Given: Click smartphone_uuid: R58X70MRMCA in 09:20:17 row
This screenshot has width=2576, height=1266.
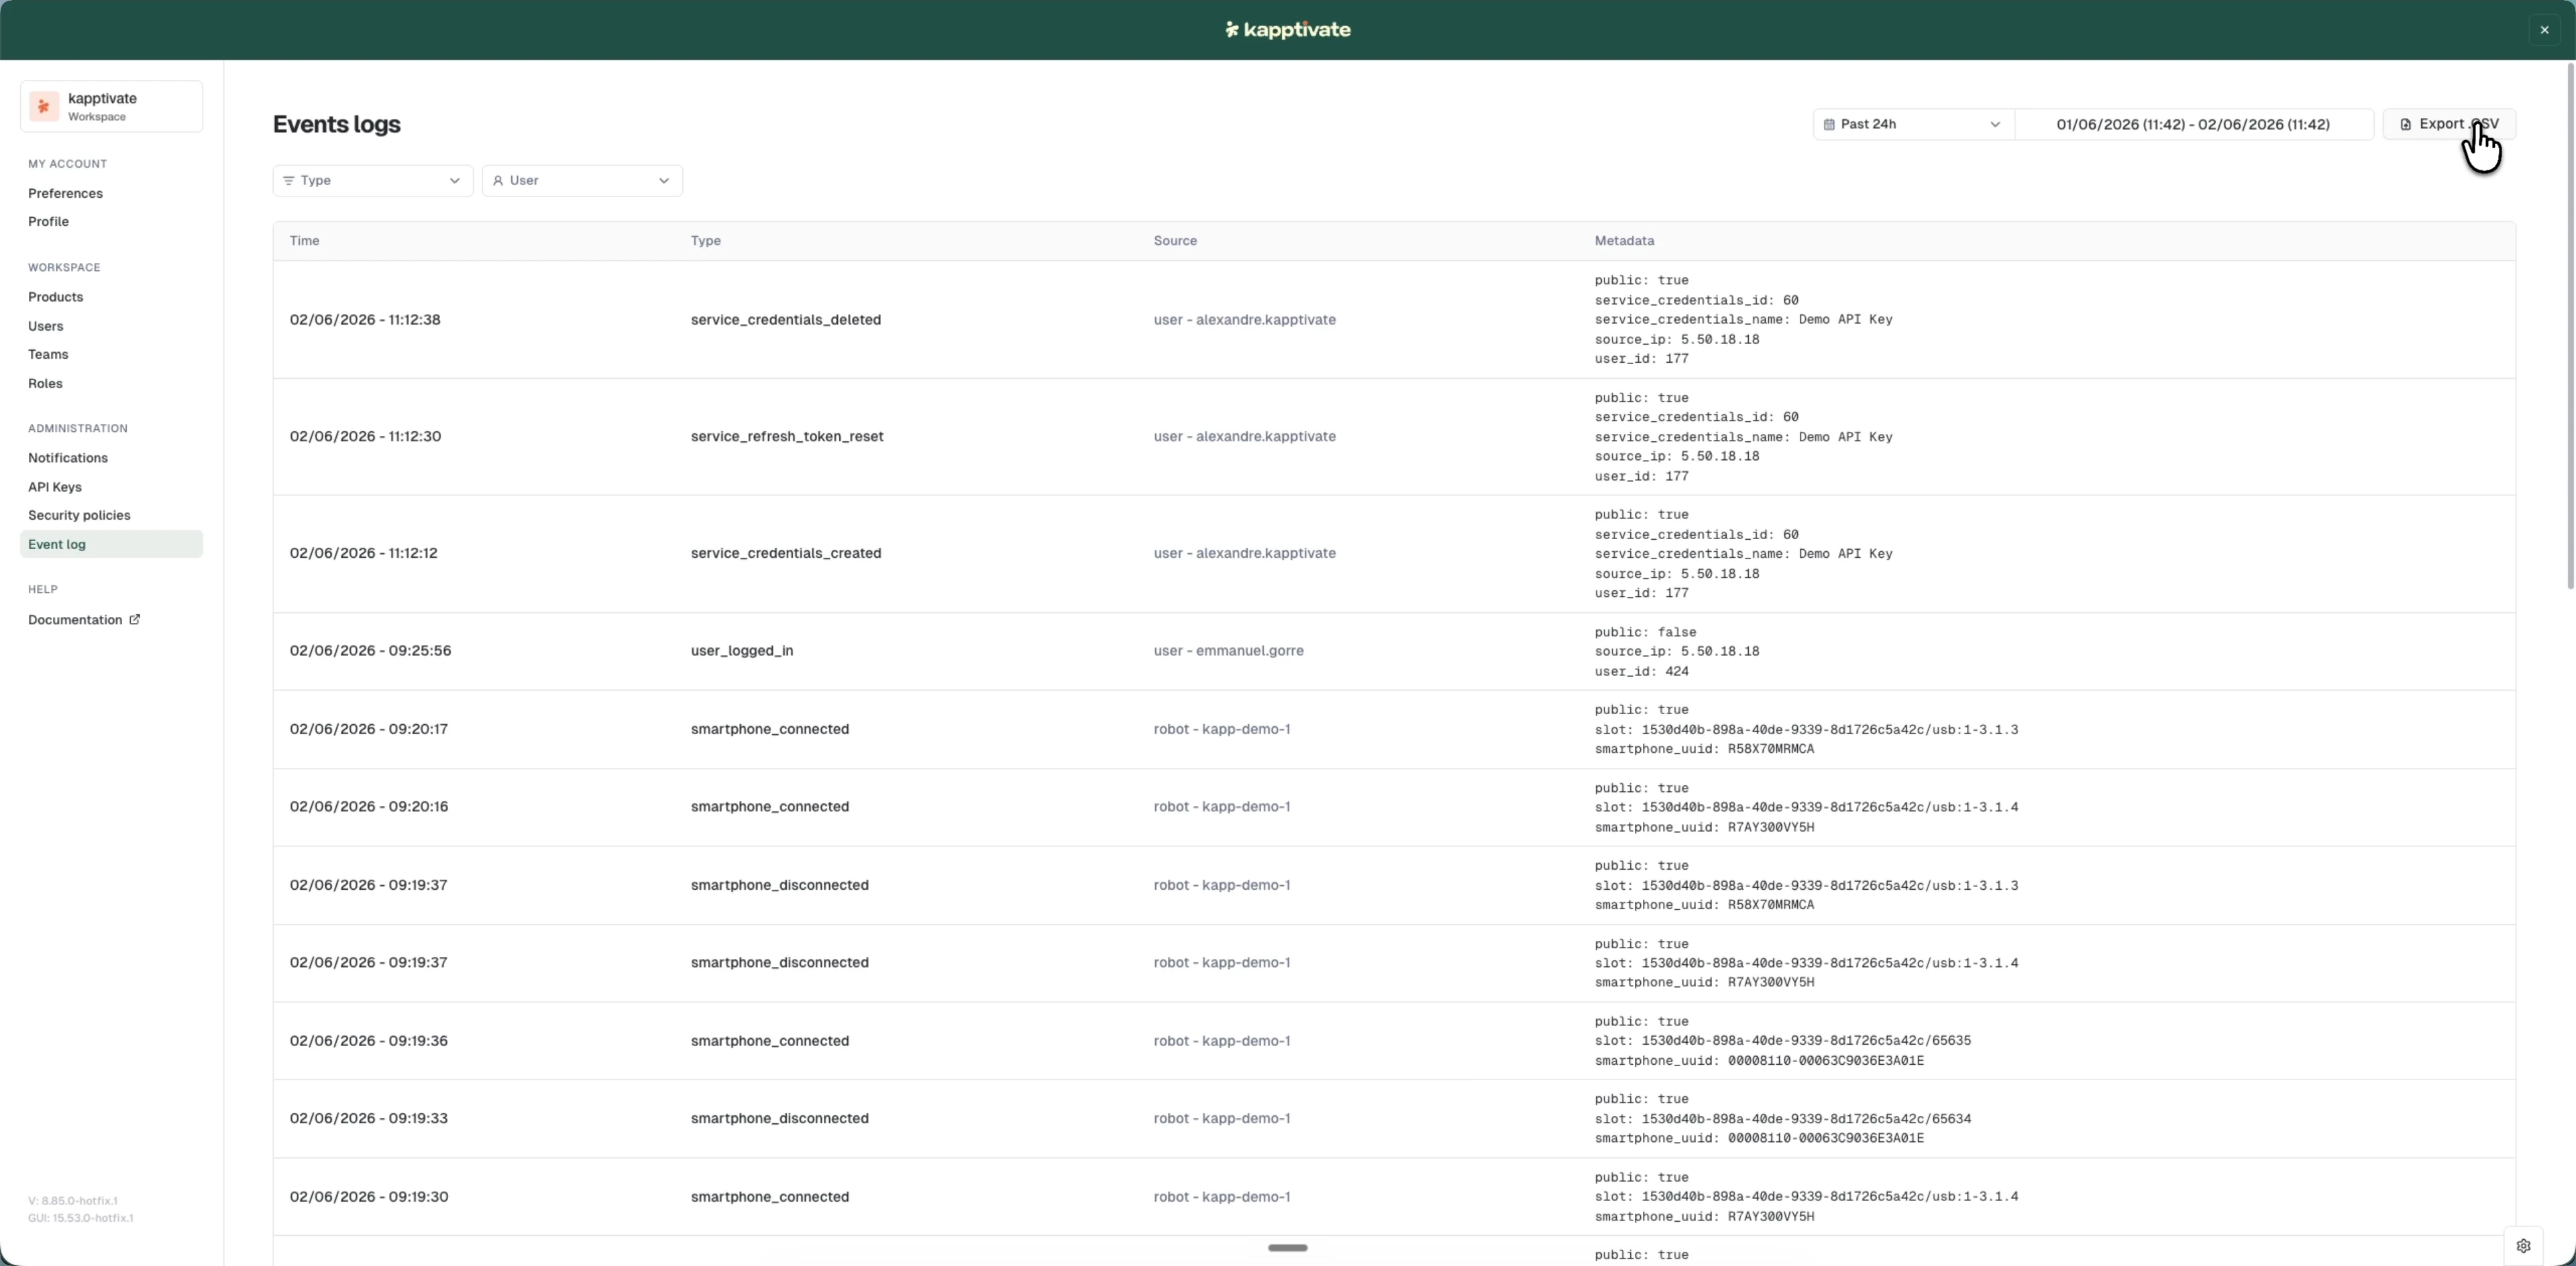Looking at the screenshot, I should coord(1704,750).
